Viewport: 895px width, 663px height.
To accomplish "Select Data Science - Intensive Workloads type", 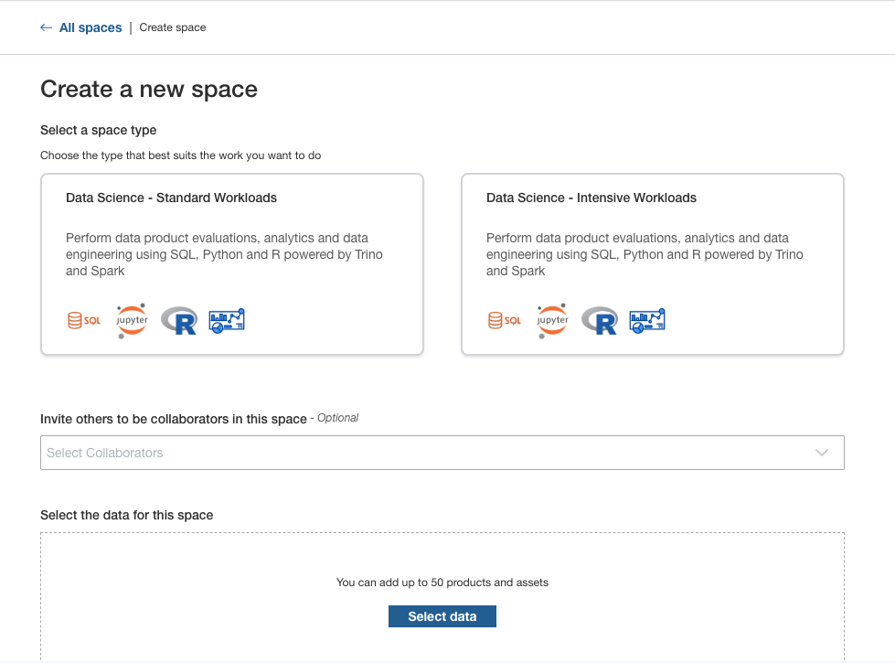I will point(591,198).
